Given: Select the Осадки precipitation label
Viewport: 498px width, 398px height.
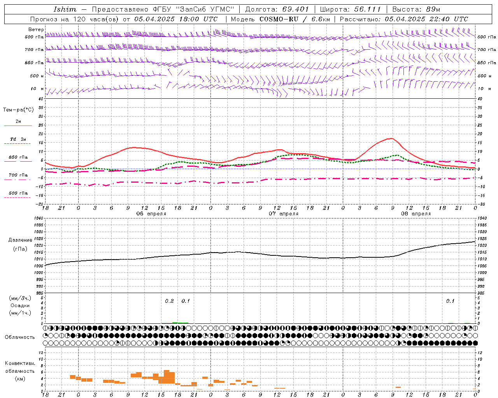Looking at the screenshot, I should click(20, 305).
